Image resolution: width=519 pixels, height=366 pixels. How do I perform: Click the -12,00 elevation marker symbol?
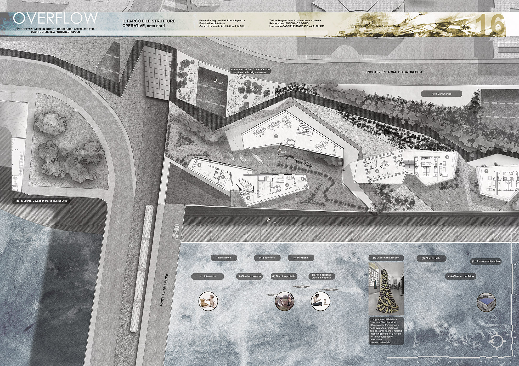268,221
